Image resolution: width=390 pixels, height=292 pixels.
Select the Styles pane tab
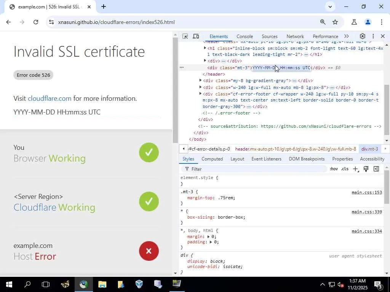(188, 159)
